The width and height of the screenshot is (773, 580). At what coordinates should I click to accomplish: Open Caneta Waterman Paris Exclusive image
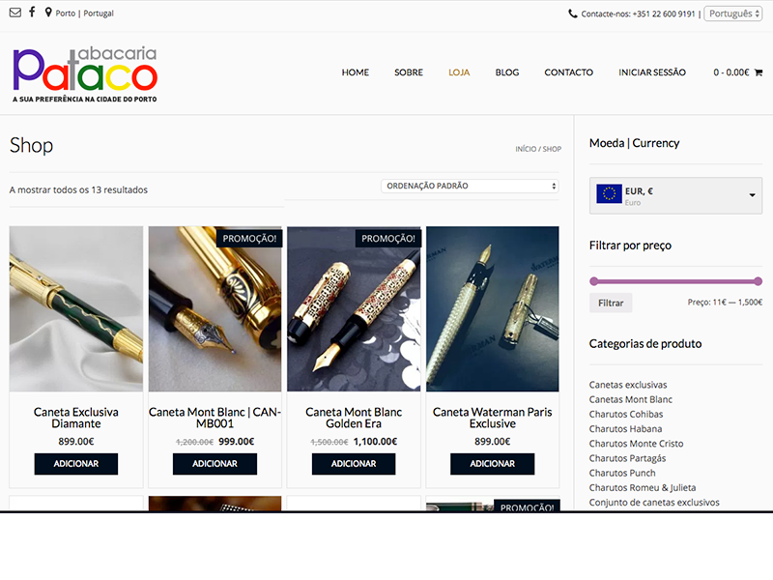point(493,308)
